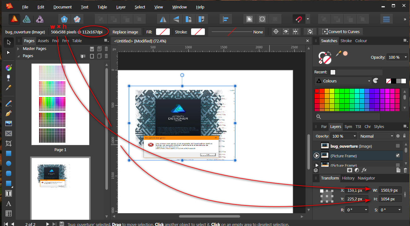
Task: Switch to the Designer persona
Action: click(27, 19)
